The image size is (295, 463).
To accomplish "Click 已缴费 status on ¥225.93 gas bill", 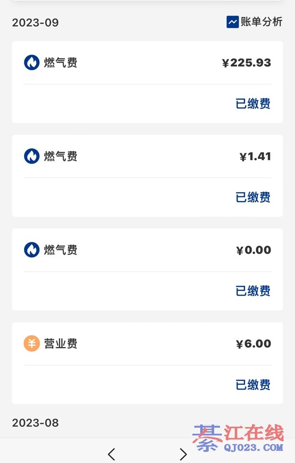I will tap(253, 103).
